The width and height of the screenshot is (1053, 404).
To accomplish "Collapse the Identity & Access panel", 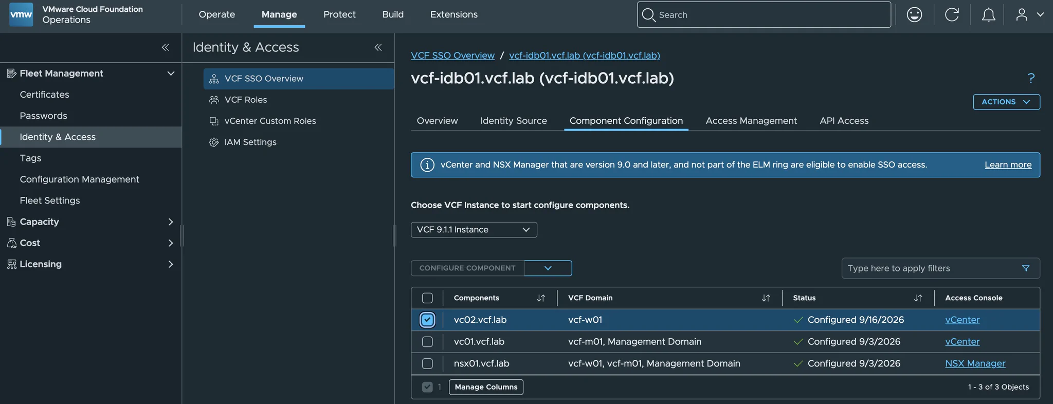I will pos(378,47).
